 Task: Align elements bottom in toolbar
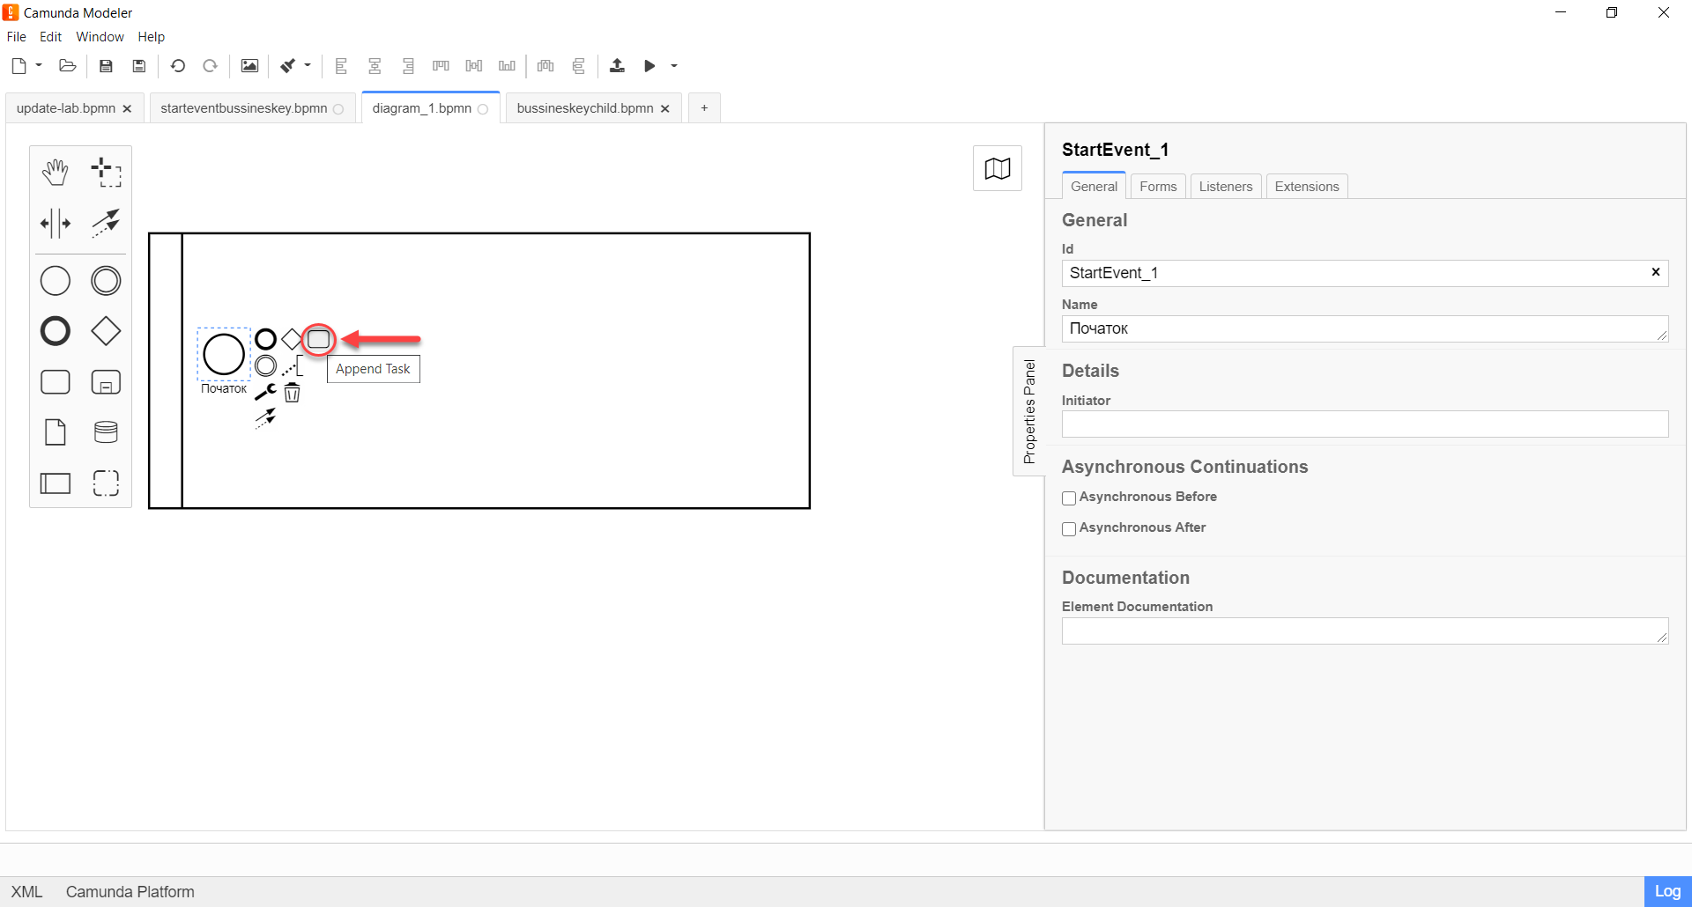coord(507,66)
